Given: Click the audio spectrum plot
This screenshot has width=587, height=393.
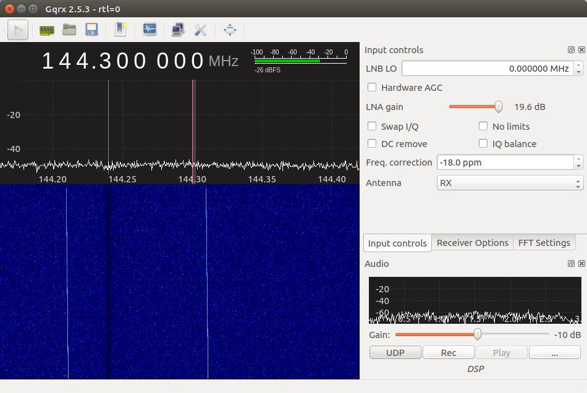Looking at the screenshot, I should (x=475, y=300).
